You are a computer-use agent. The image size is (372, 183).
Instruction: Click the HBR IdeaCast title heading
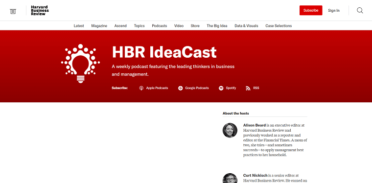pyautogui.click(x=164, y=52)
